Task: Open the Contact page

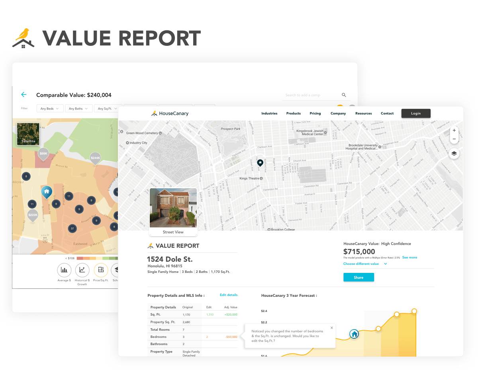Action: click(x=387, y=113)
